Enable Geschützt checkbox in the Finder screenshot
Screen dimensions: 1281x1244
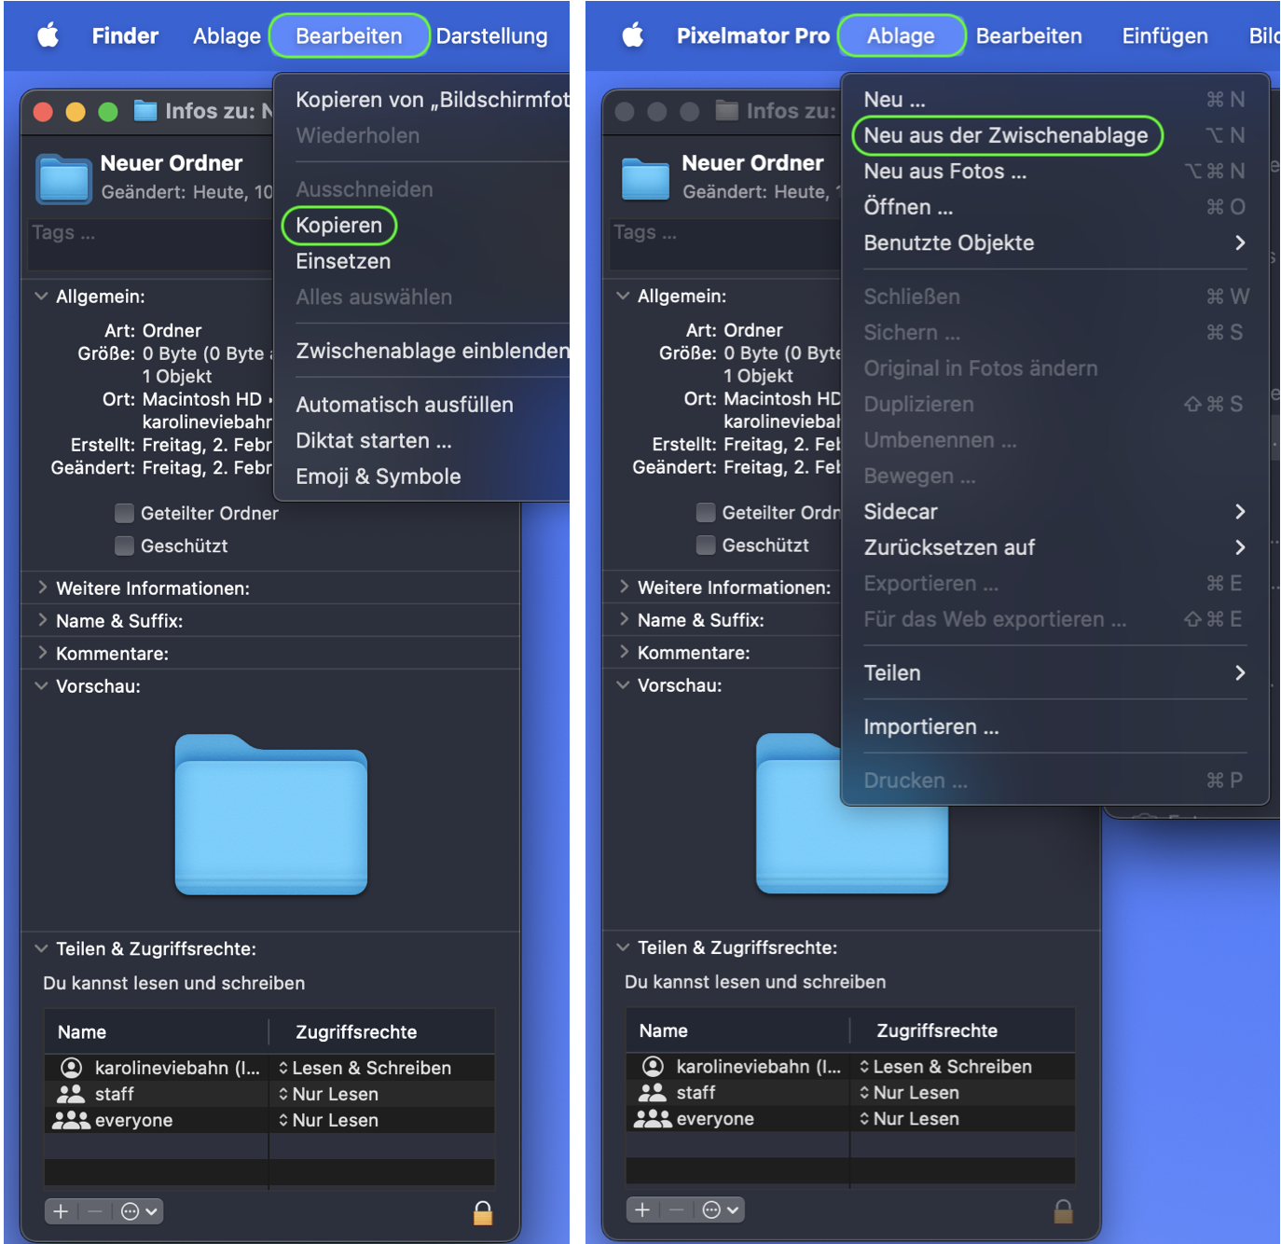coord(124,546)
